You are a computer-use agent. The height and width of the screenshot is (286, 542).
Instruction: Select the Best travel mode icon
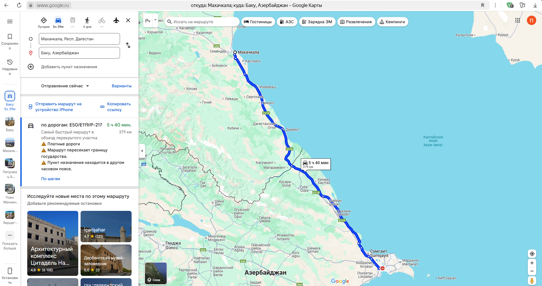tap(44, 22)
